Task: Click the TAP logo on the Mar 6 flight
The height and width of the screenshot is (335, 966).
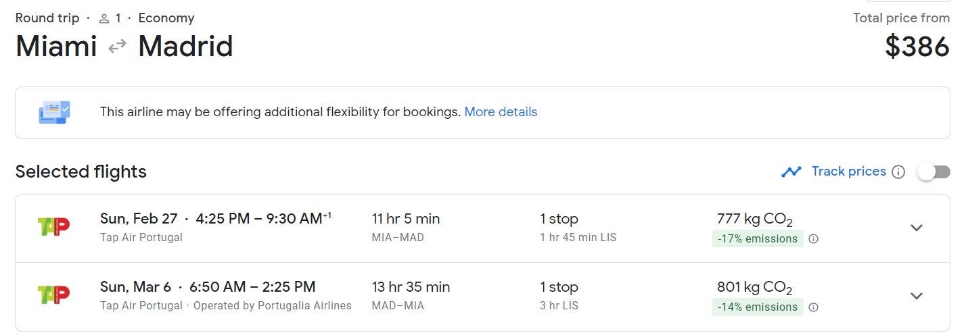Action: [x=54, y=295]
